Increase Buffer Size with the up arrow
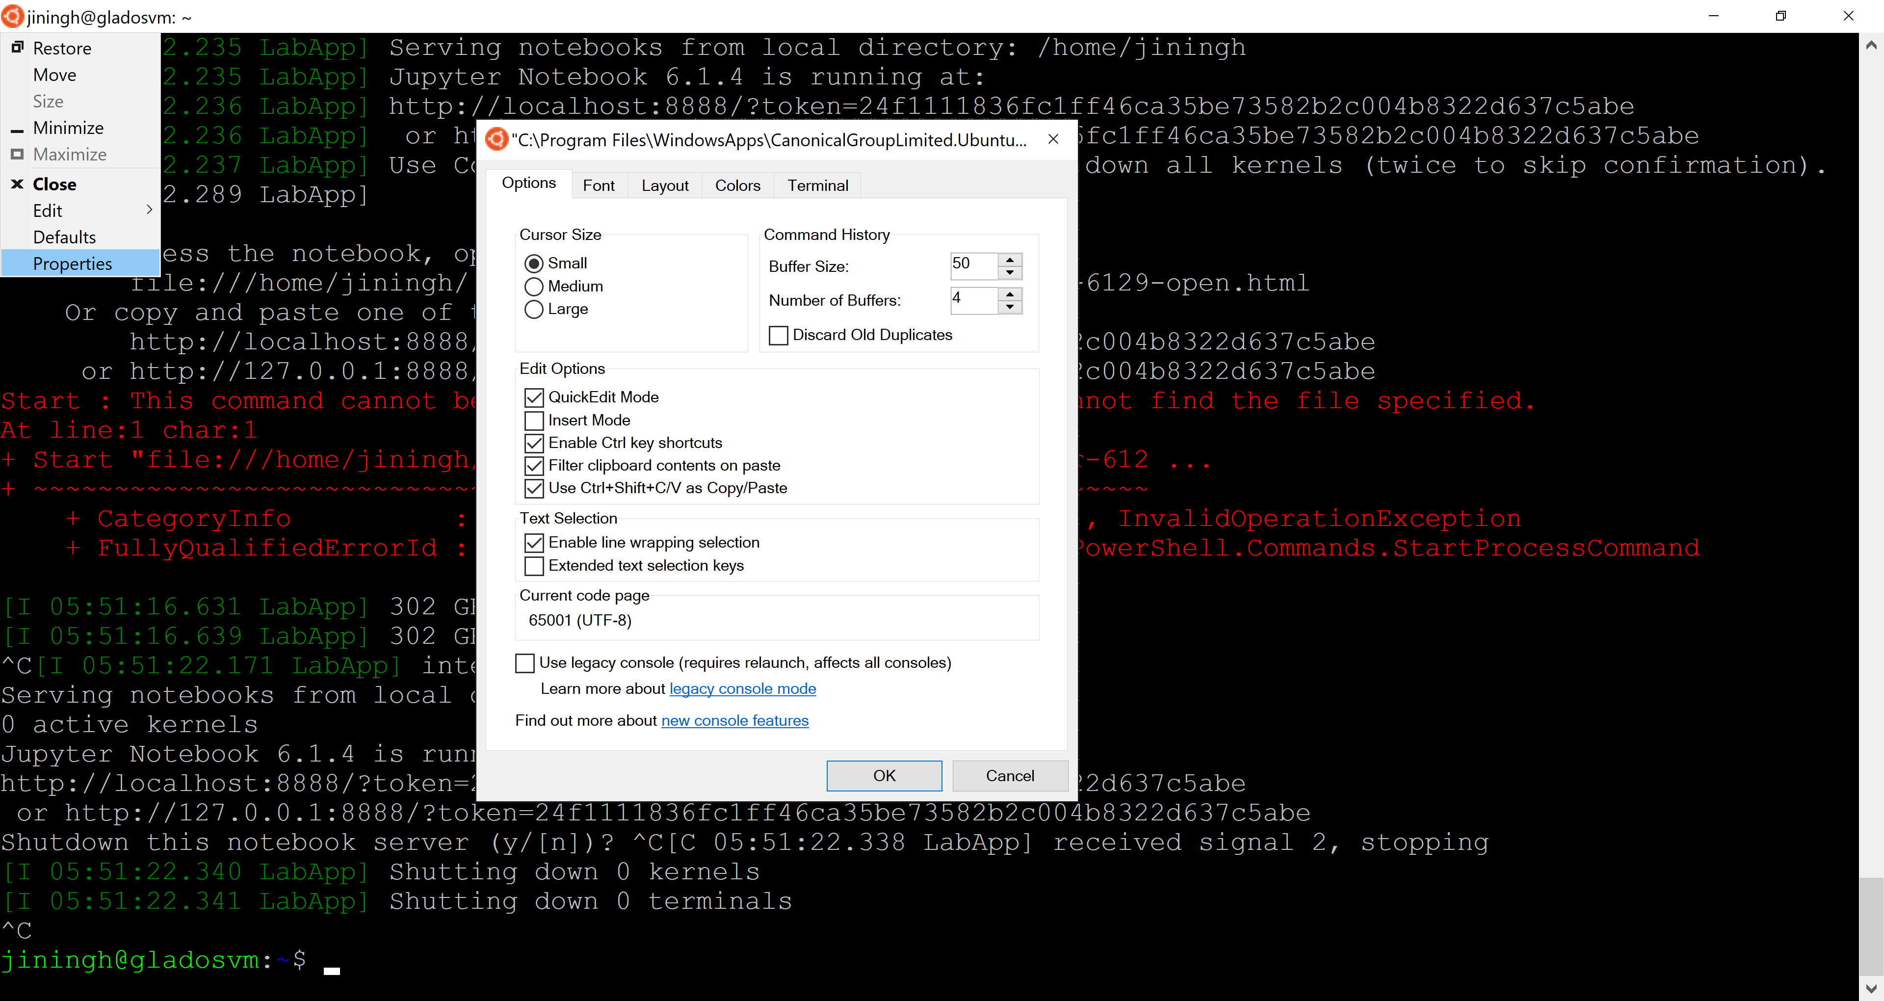 coord(1010,260)
